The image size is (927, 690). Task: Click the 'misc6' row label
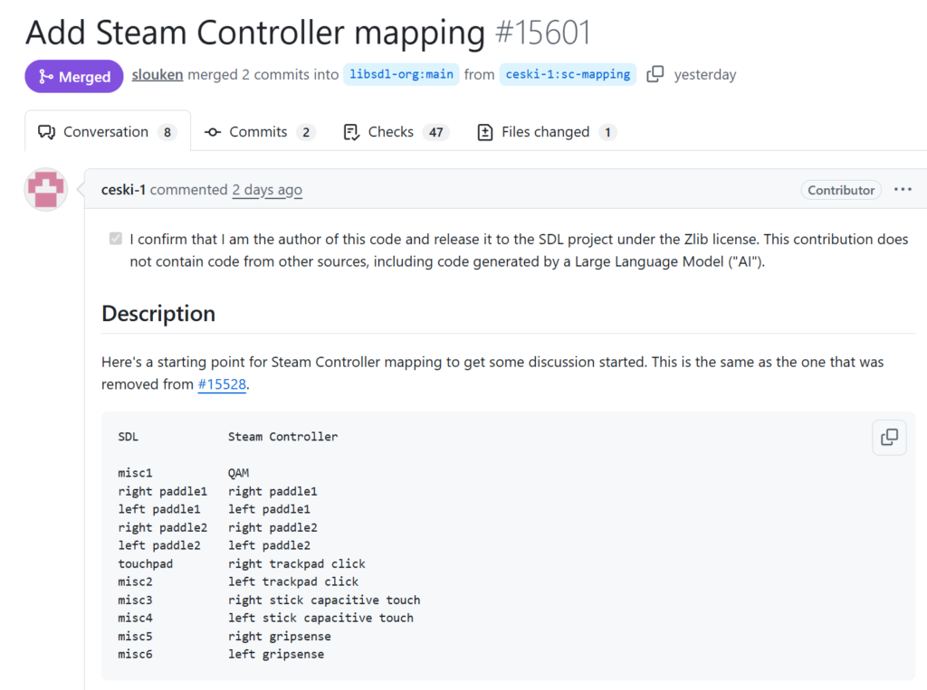point(135,654)
